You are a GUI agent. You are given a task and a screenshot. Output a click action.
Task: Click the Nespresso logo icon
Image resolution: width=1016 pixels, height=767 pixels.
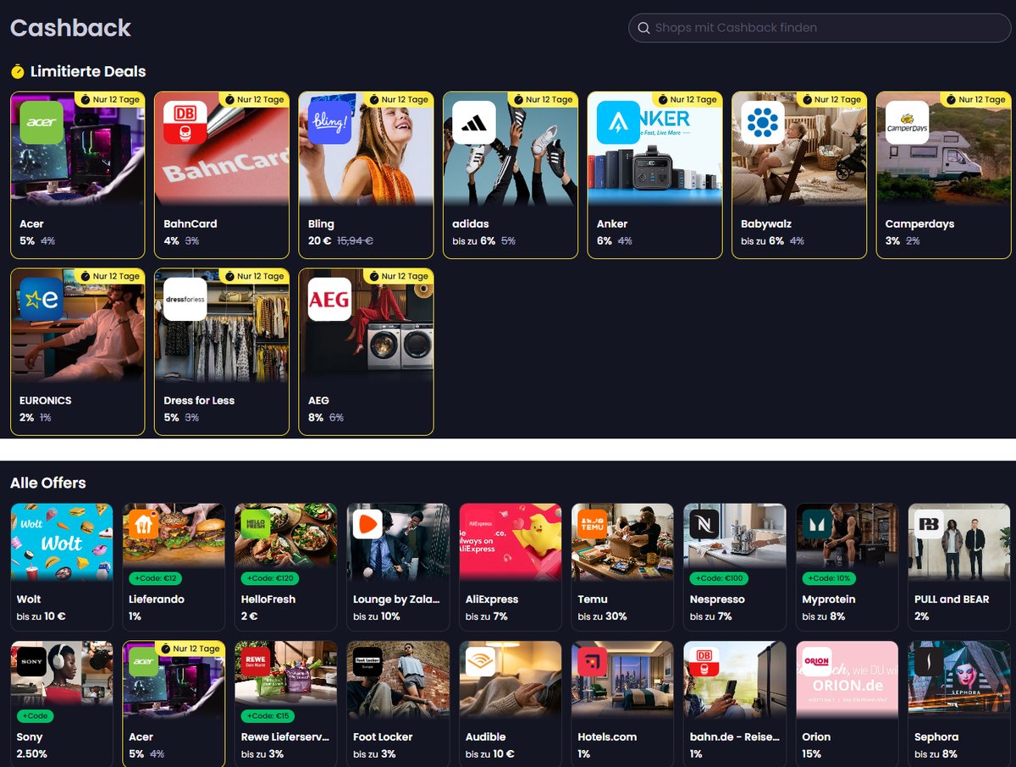[704, 525]
